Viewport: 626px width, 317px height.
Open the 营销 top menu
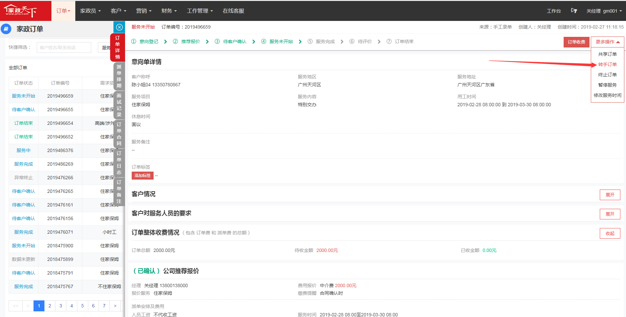[x=144, y=11]
